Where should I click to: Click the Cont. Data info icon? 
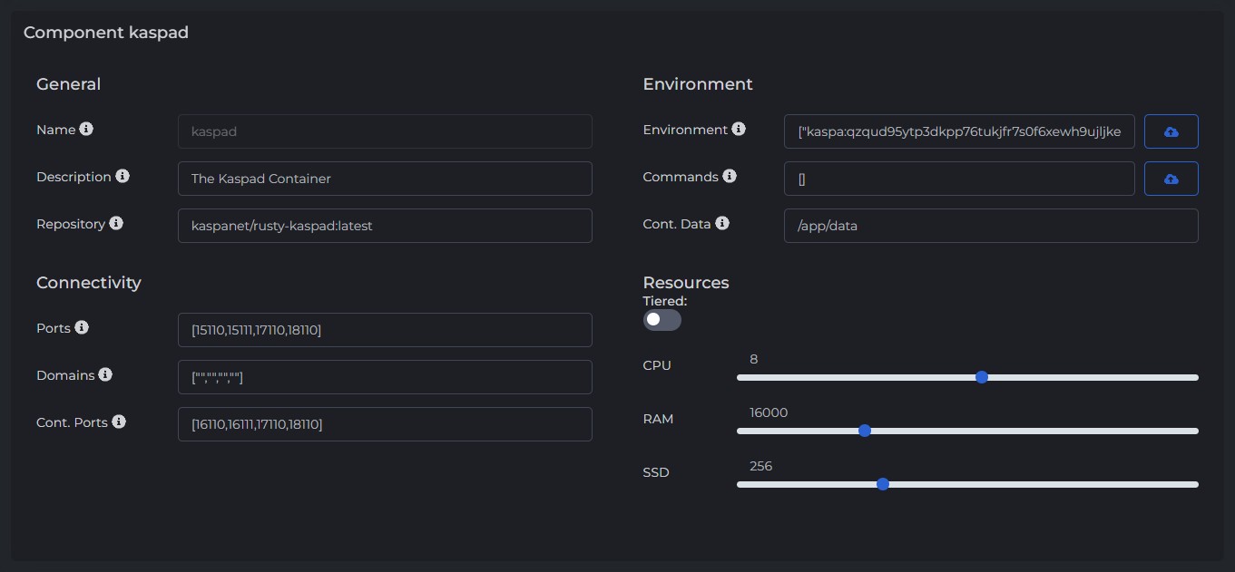722,223
